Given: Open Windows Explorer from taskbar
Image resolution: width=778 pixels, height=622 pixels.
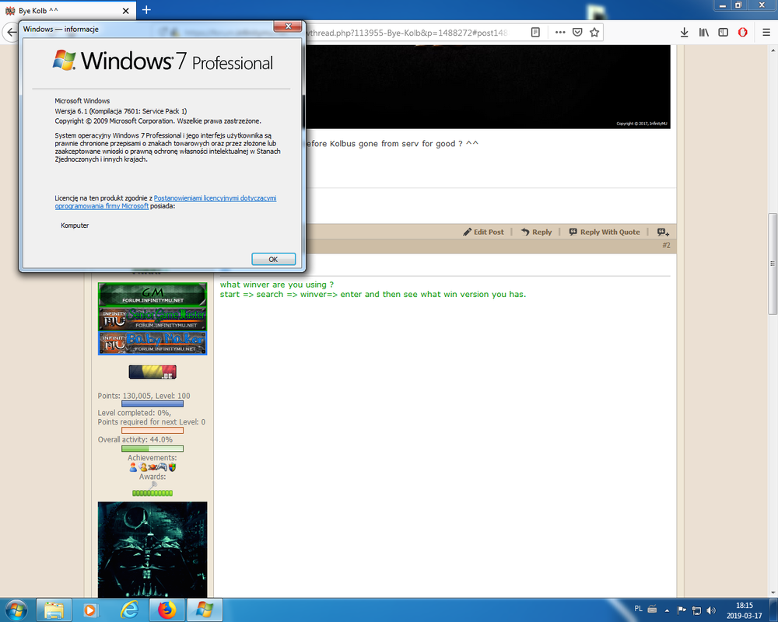Looking at the screenshot, I should (54, 610).
